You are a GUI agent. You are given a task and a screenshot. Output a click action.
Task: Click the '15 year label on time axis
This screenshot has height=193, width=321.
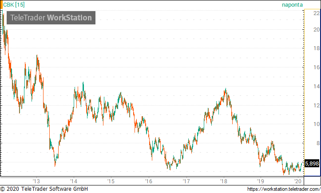pyautogui.click(x=111, y=181)
